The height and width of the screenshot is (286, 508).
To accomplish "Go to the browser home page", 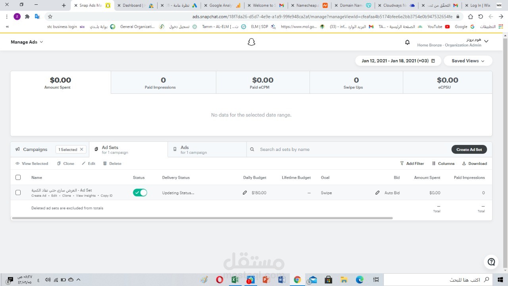I will 470,17.
